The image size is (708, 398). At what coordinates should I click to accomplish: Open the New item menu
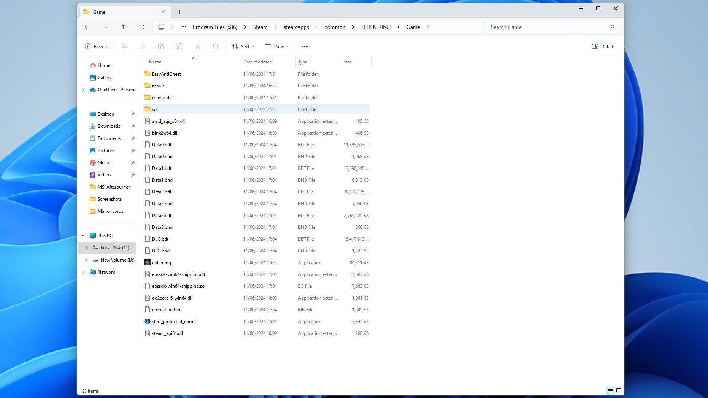pyautogui.click(x=96, y=46)
